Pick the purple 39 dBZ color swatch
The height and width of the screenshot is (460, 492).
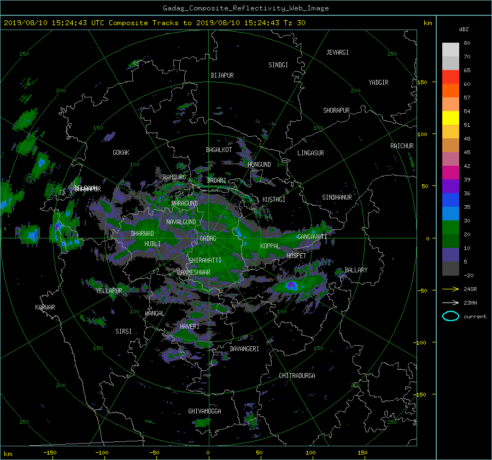click(450, 186)
